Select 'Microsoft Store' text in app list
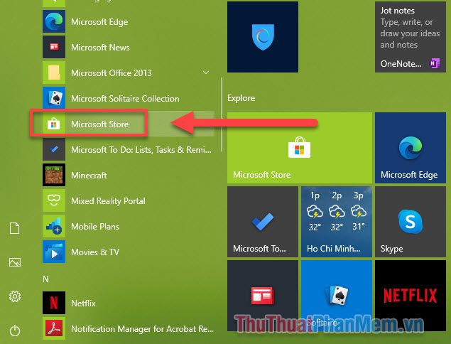This screenshot has width=451, height=344. coord(100,124)
